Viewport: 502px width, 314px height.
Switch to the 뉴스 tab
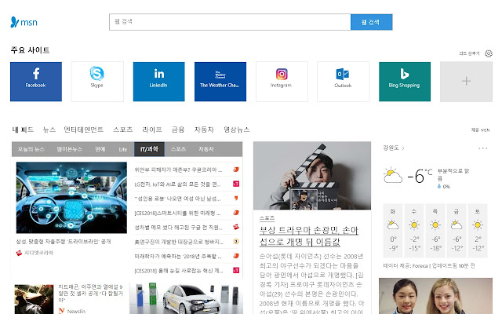click(49, 130)
